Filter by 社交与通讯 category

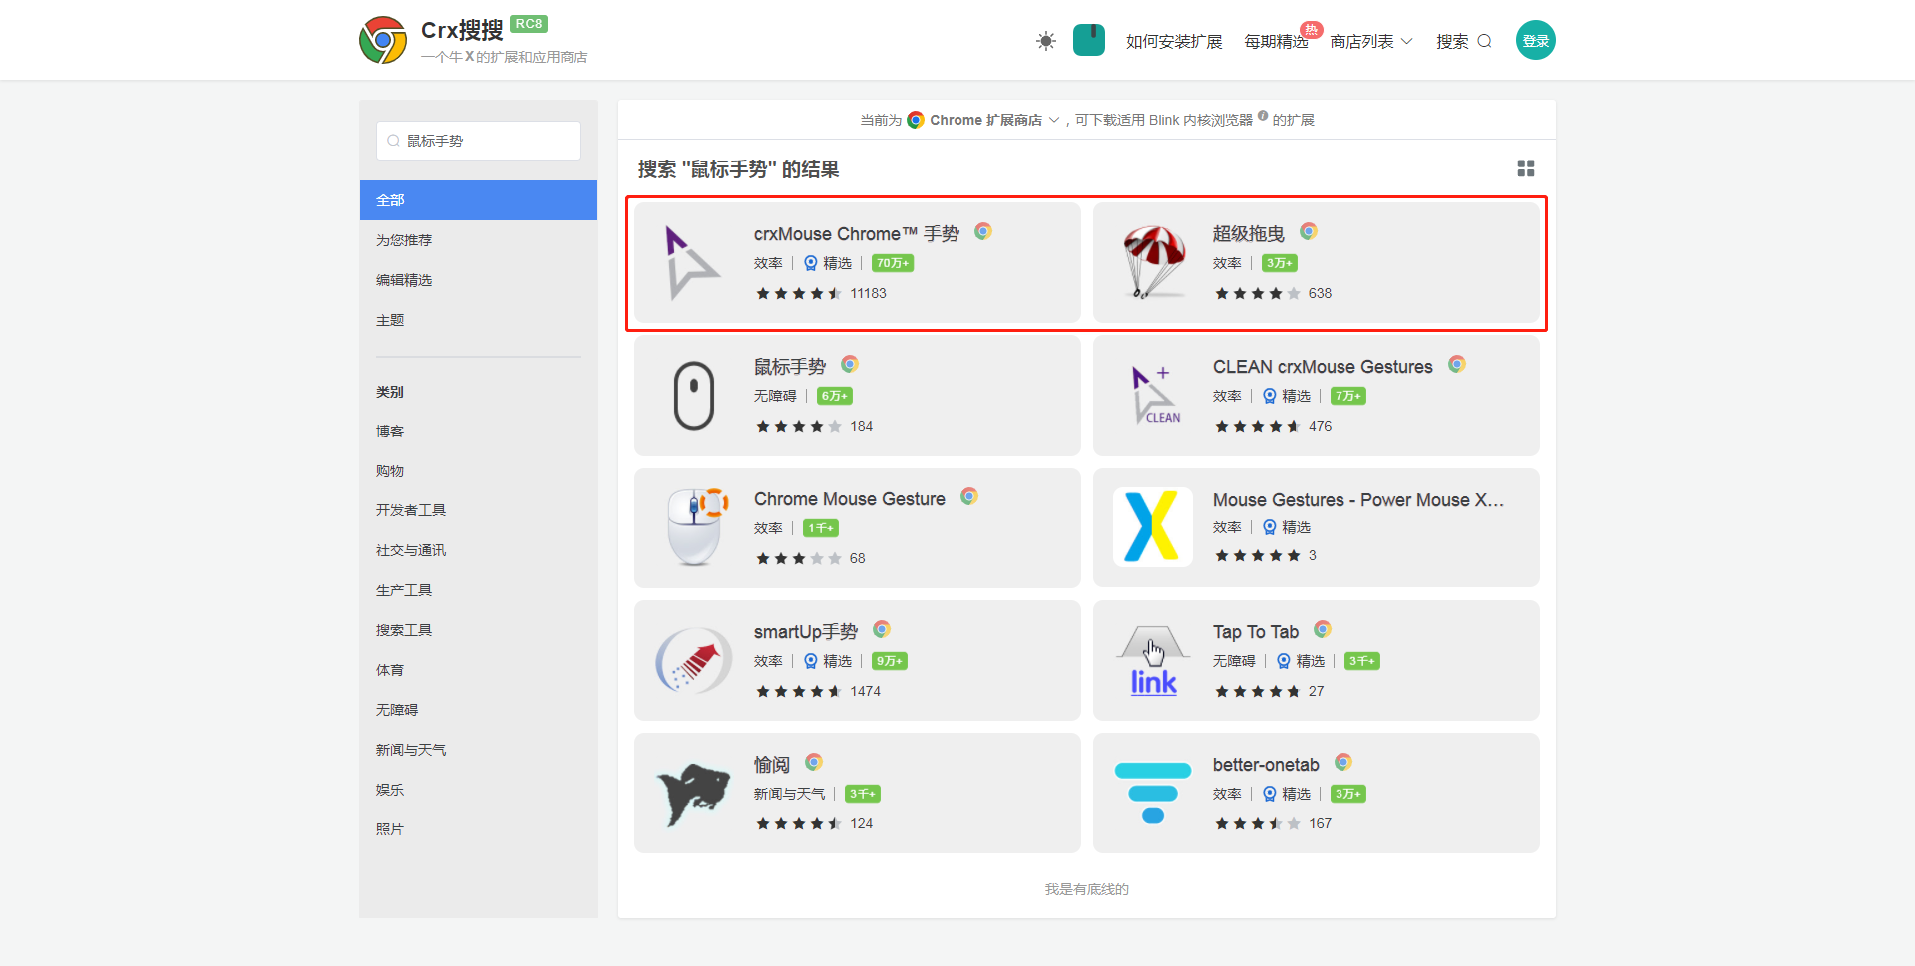(x=411, y=550)
